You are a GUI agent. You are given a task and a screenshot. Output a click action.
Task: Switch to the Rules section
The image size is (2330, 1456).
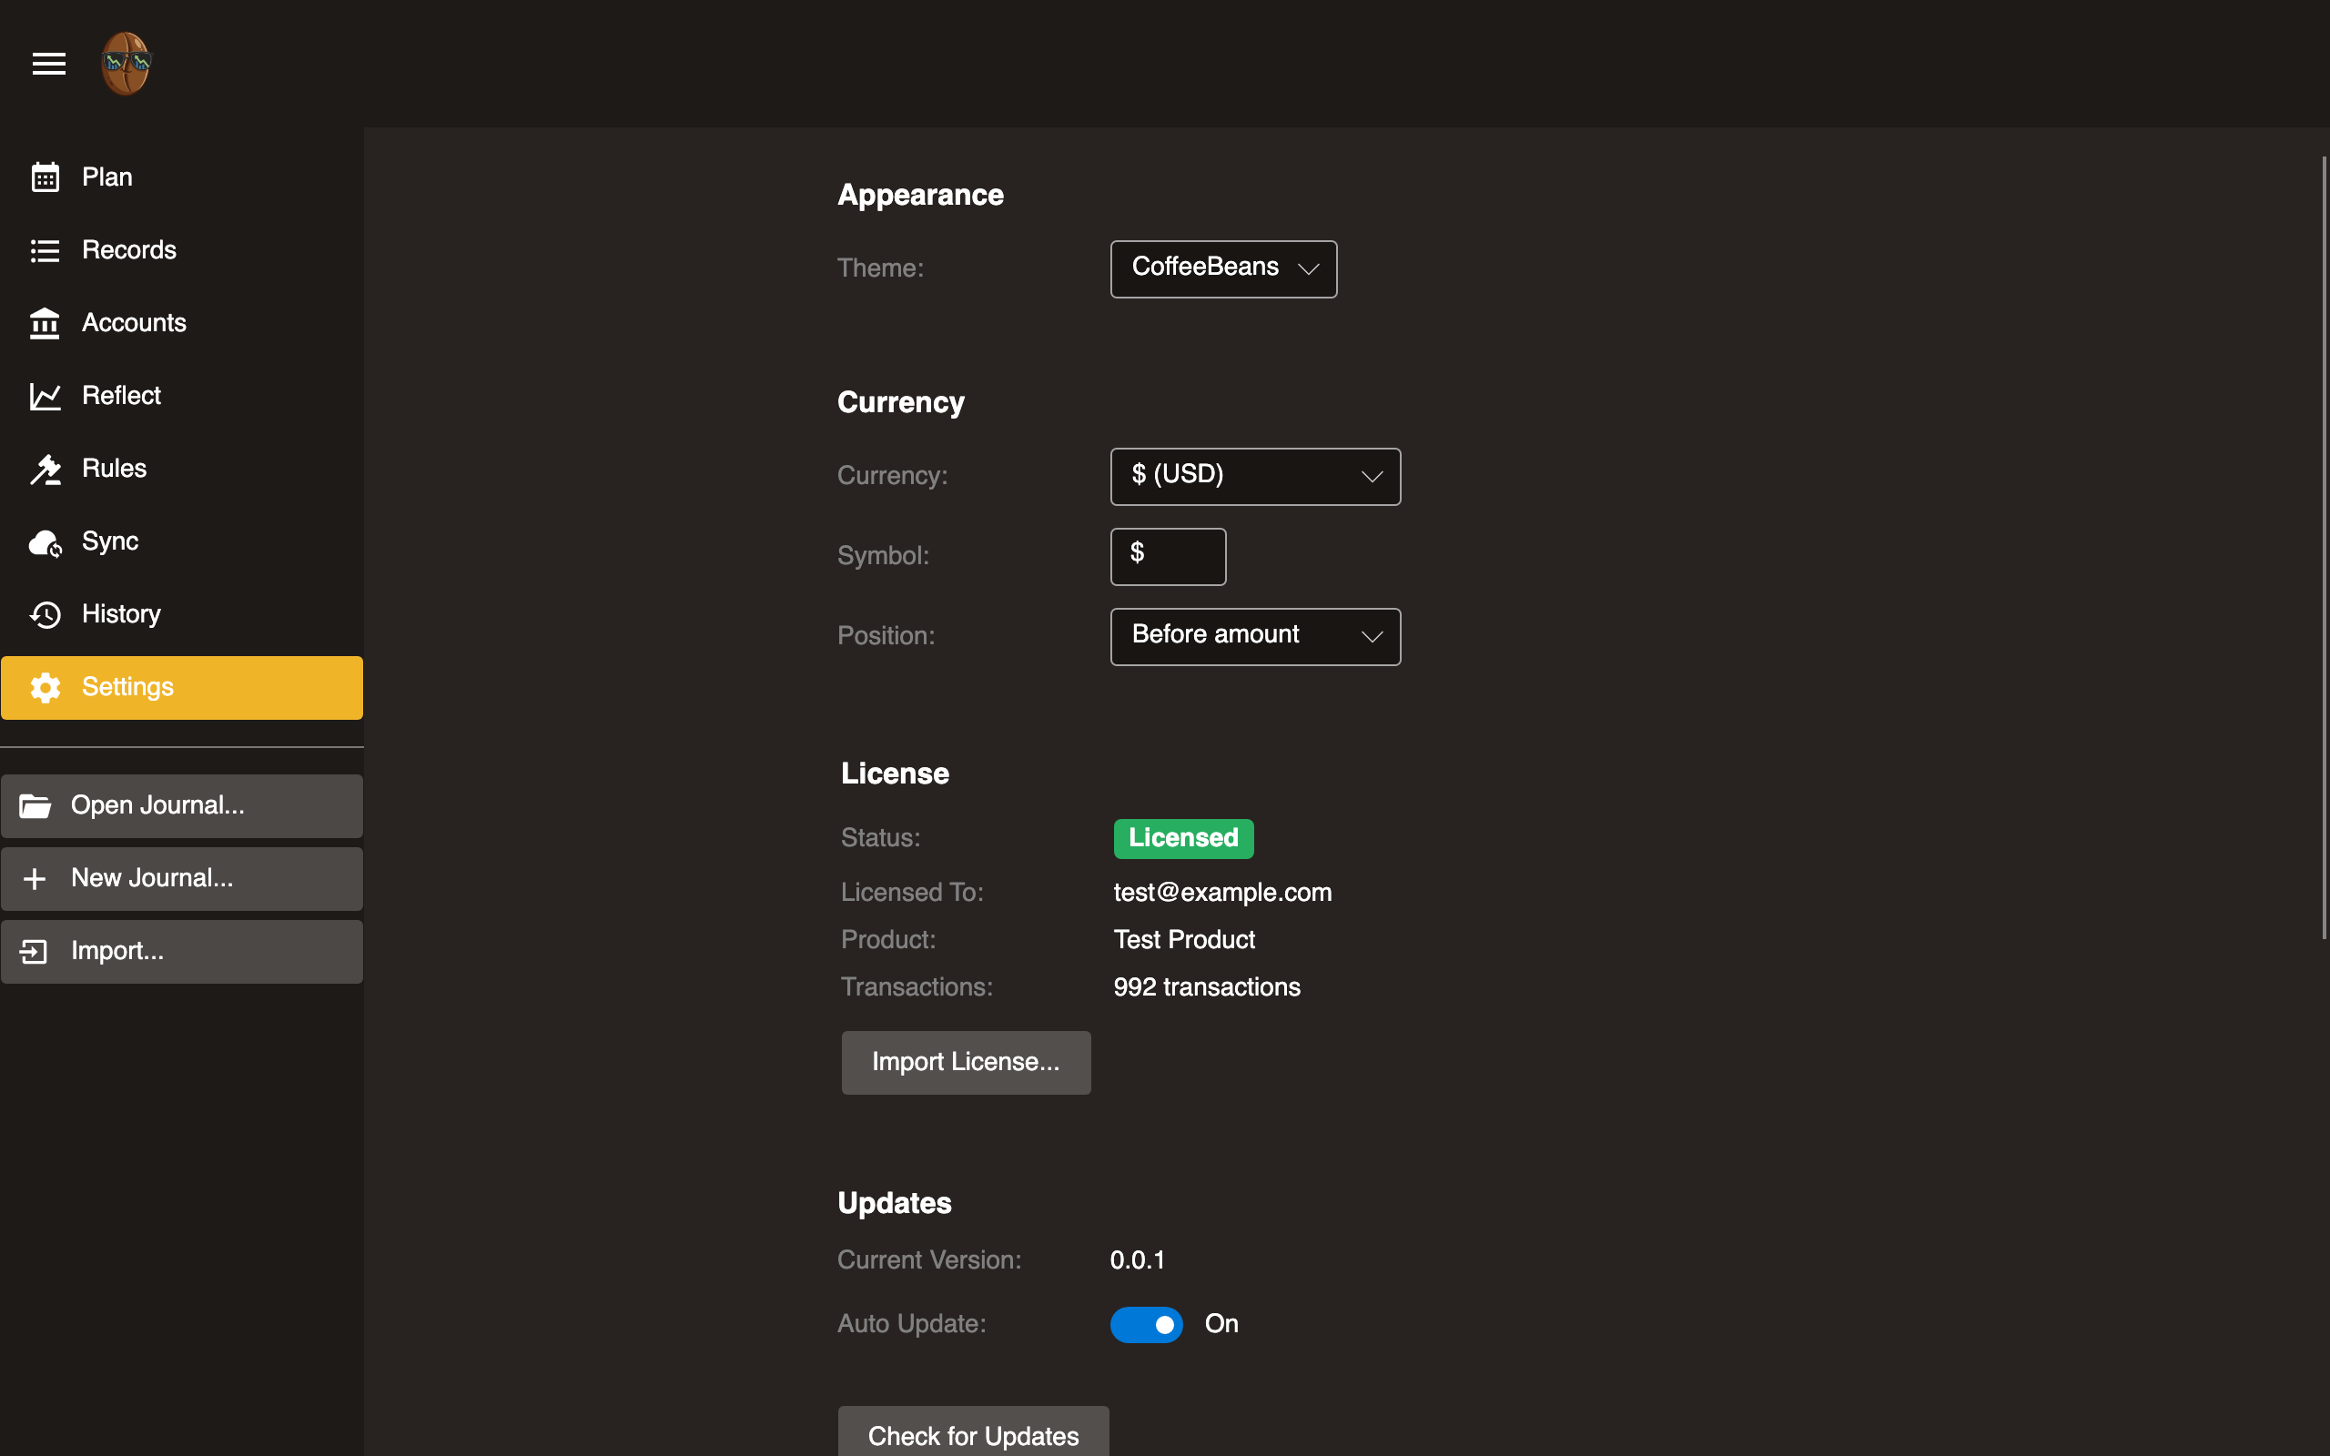113,469
